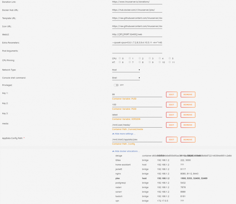The width and height of the screenshot is (236, 204).
Task: Select the sonarr allocation row
Action: pyautogui.click(x=151, y=192)
